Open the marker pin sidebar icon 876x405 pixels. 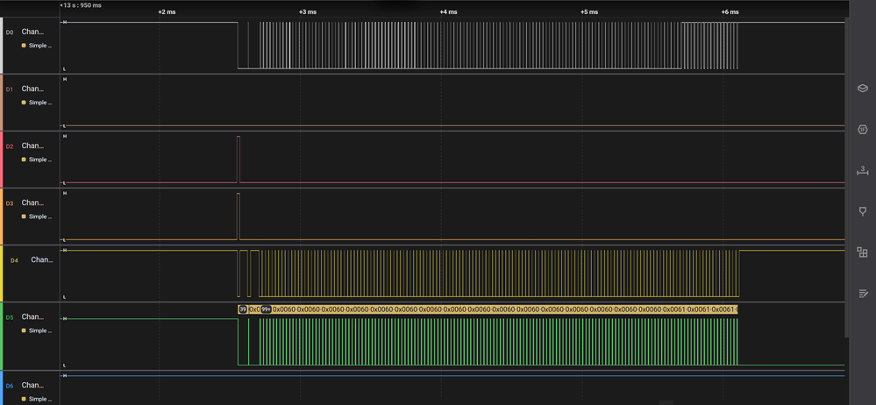[x=863, y=211]
